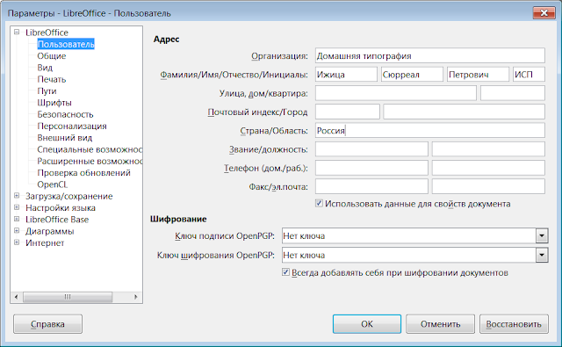Screen dimensions: 562x347
Task: Click the Отменить button
Action: tap(440, 324)
